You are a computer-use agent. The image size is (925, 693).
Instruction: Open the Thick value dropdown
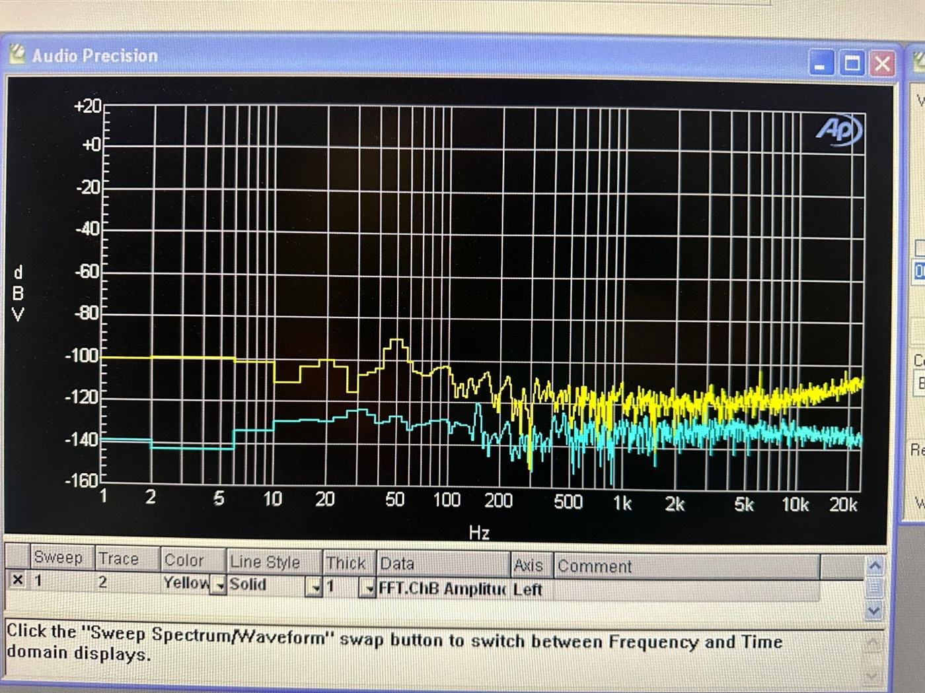pyautogui.click(x=367, y=587)
